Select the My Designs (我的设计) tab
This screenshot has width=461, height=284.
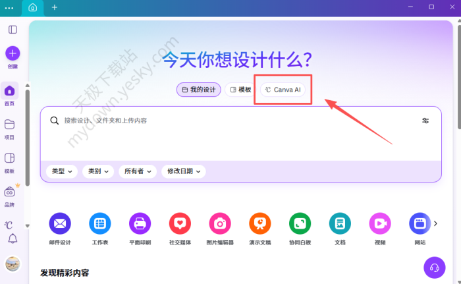point(199,90)
